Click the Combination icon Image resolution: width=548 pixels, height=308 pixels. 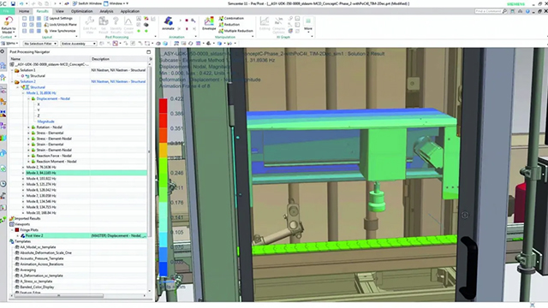point(221,18)
